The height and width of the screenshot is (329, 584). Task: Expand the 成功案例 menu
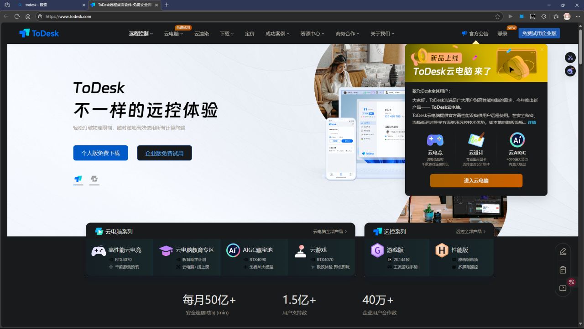[x=277, y=33]
